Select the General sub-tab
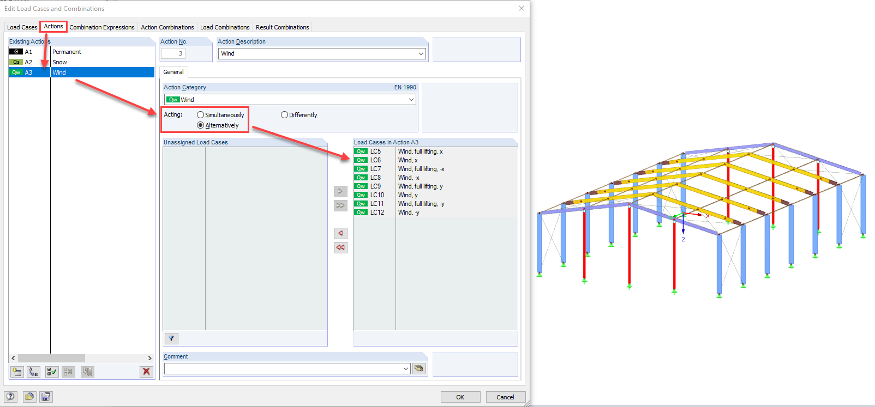Image resolution: width=875 pixels, height=407 pixels. (x=173, y=72)
